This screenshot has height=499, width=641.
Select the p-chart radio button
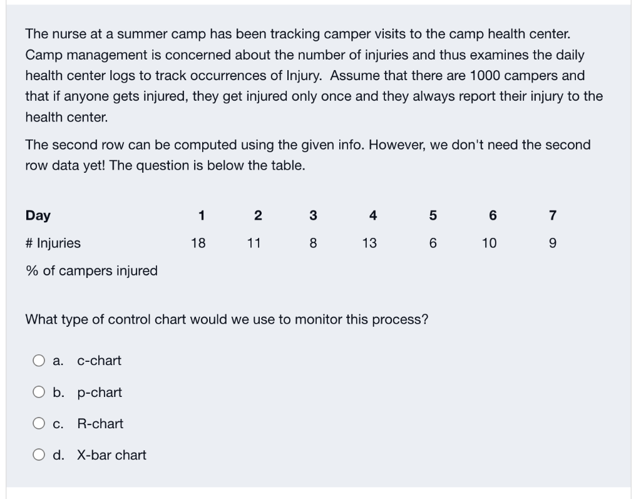38,392
